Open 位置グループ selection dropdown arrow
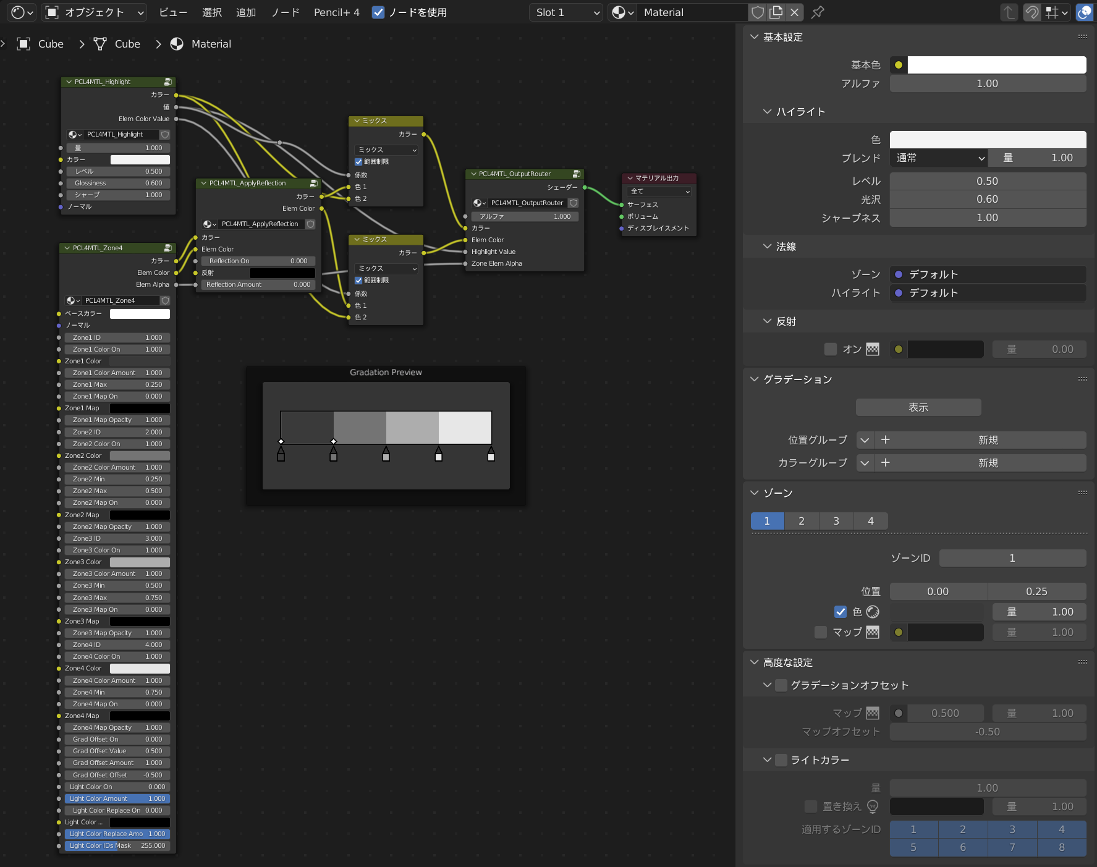This screenshot has height=867, width=1097. click(x=865, y=440)
